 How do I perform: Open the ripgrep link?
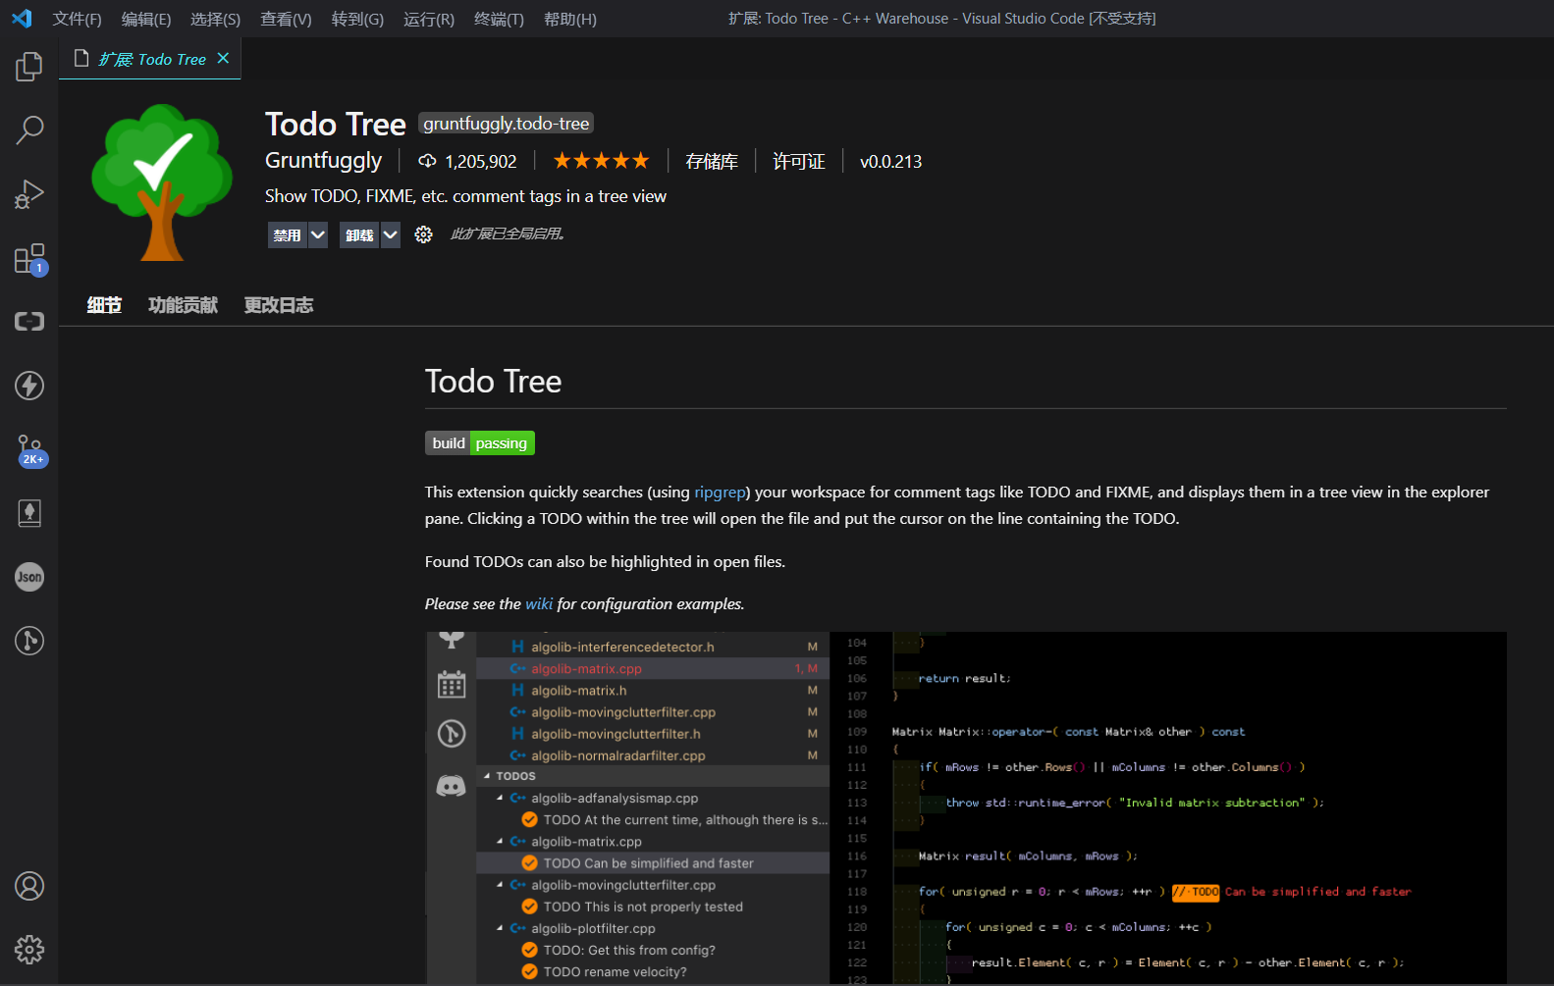[720, 493]
